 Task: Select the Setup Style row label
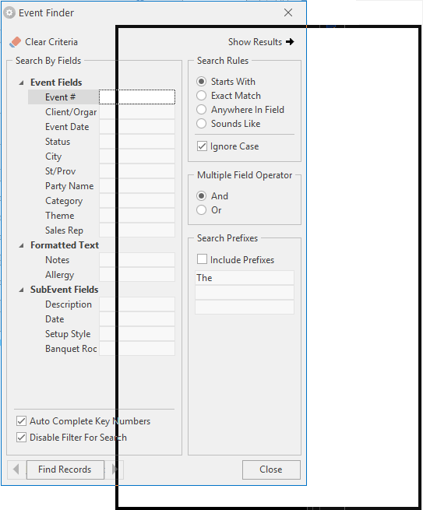tap(68, 334)
